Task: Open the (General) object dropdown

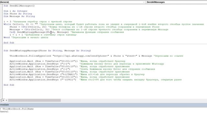Action: [x=72, y=2]
